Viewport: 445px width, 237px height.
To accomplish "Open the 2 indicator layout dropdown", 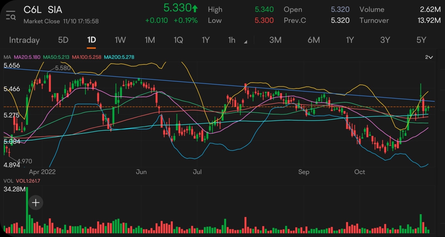I will click(429, 57).
